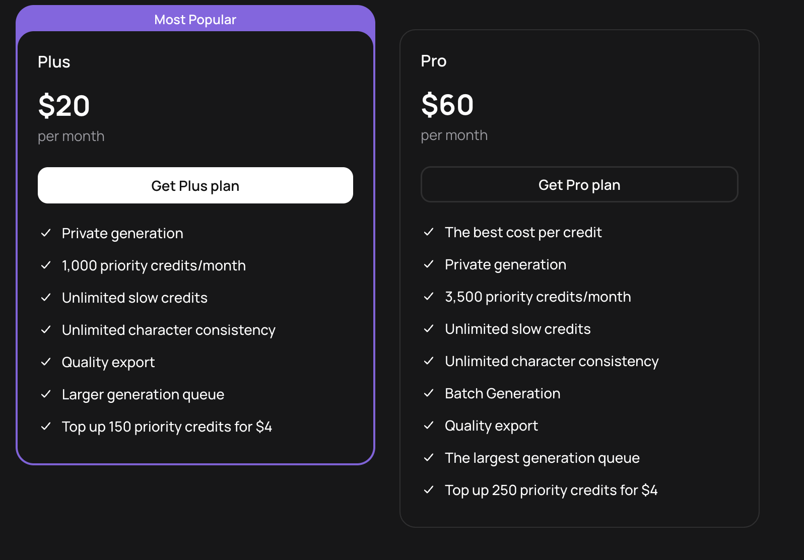Click checkmark beside The best cost per credit
The height and width of the screenshot is (560, 804).
(429, 232)
